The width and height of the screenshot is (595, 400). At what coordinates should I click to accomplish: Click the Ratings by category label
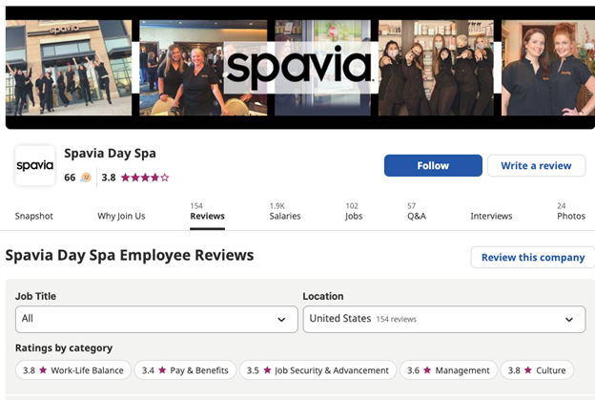pyautogui.click(x=64, y=348)
